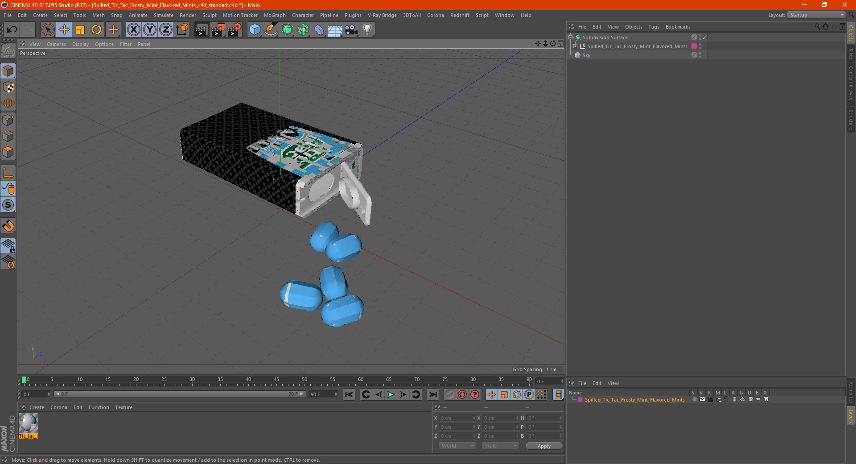Switch to Texture mode in left toolbar
Screen dimensions: 856x464
8,87
